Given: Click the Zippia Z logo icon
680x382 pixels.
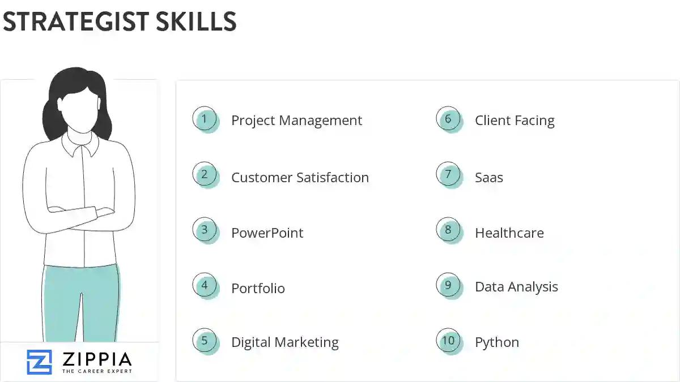Looking at the screenshot, I should coord(39,362).
